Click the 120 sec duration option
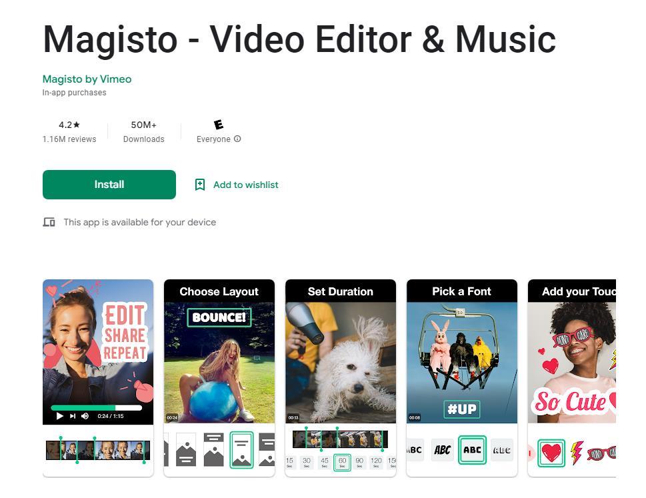This screenshot has width=646, height=498. point(376,462)
